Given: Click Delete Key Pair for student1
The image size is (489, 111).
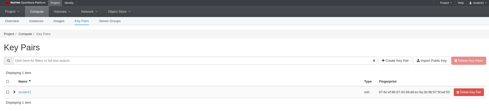Looking at the screenshot, I should coord(469,92).
